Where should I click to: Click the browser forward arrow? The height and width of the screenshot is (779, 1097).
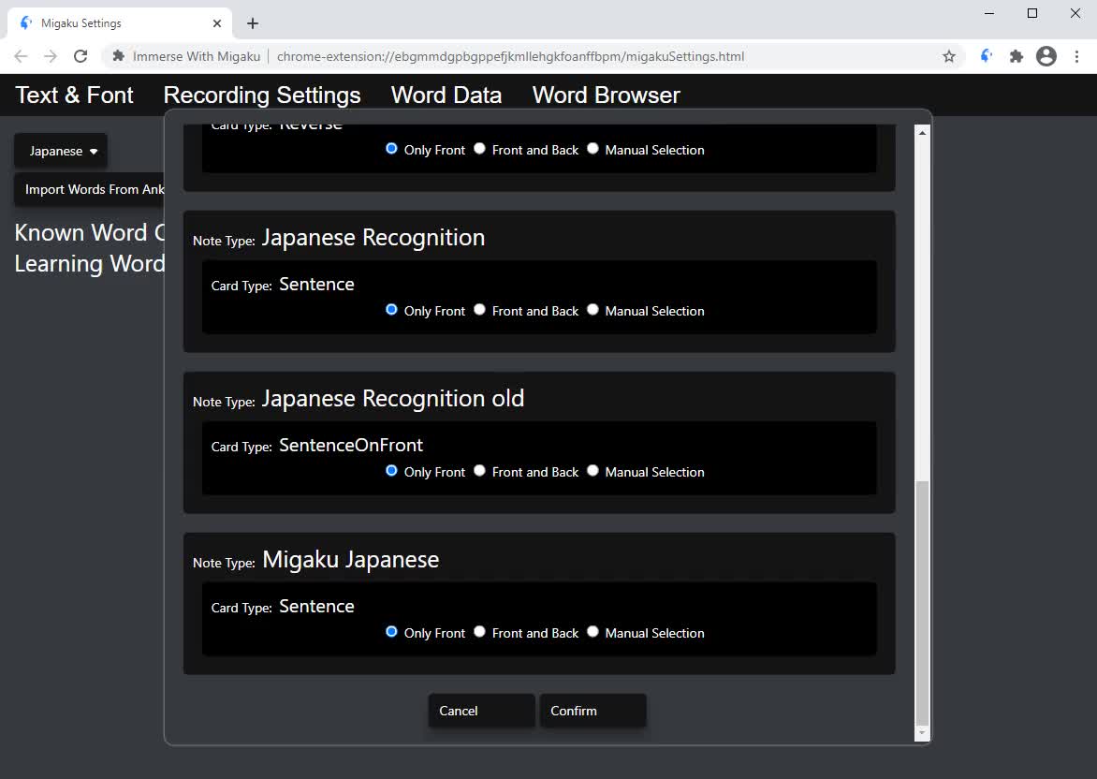click(51, 56)
